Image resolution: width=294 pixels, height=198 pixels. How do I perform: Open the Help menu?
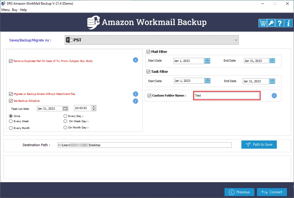coord(23,10)
